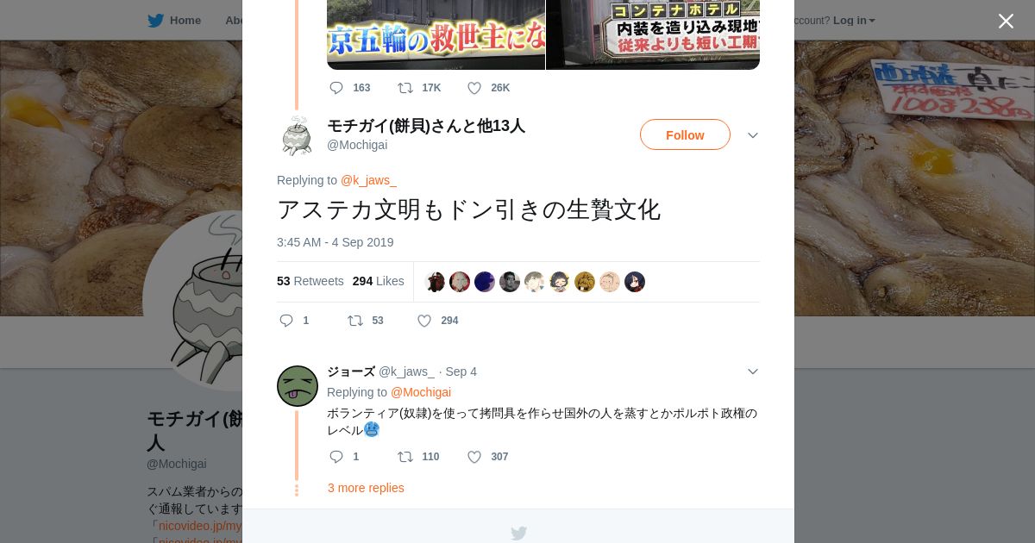
Task: Open the Log in dropdown
Action: click(x=854, y=21)
